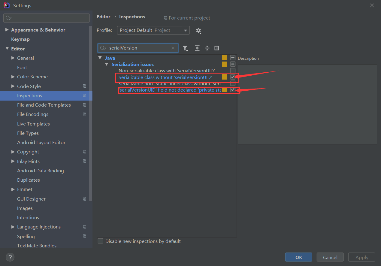Open the inspections filter funnel
The width and height of the screenshot is (381, 266).
click(x=186, y=48)
